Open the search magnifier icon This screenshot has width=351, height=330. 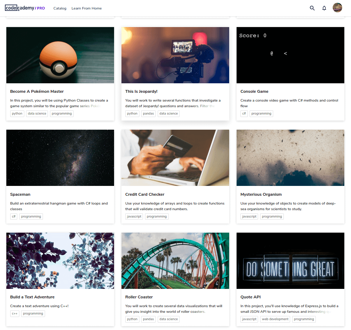(312, 8)
